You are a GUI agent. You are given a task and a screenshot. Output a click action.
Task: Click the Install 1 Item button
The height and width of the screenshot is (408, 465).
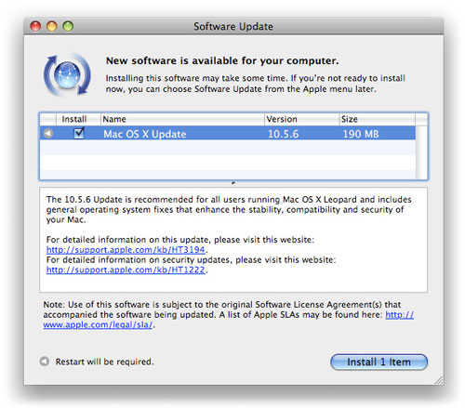pos(379,362)
